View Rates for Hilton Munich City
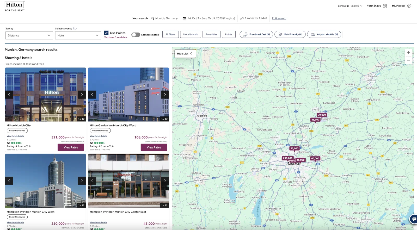This screenshot has width=417, height=230. (71, 147)
